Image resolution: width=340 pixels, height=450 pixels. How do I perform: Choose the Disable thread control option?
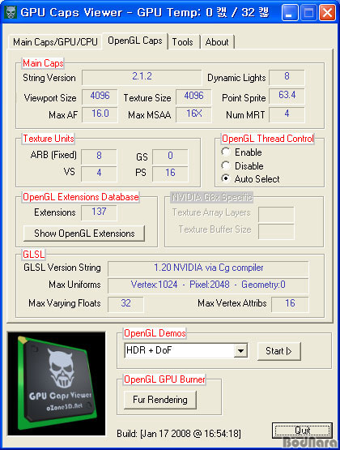point(226,165)
